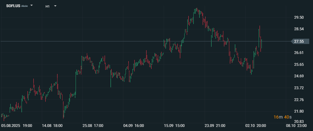Screen dimensions: 313x131
Task: Click the 02.10 20:00 time label
Action: (x=256, y=126)
